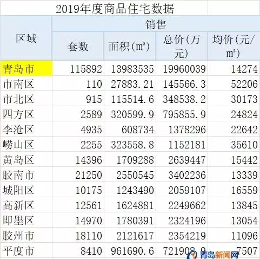Select the 14396 units cell

[78, 159]
